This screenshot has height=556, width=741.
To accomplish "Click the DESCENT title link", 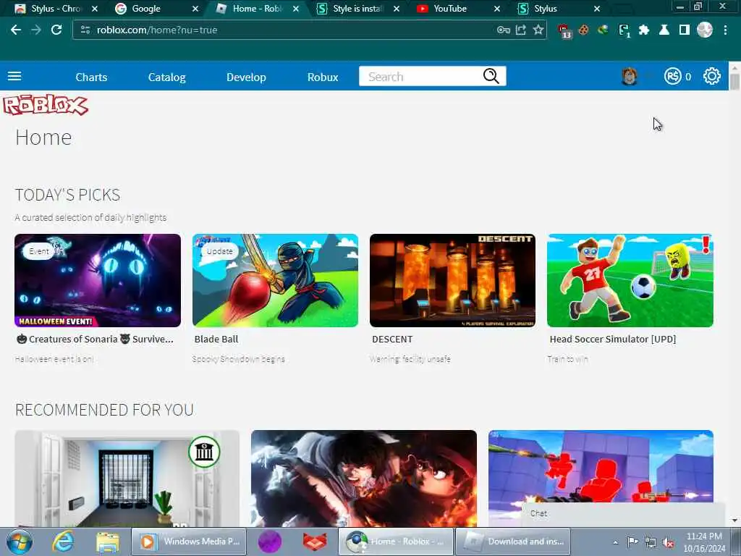I will [x=392, y=339].
